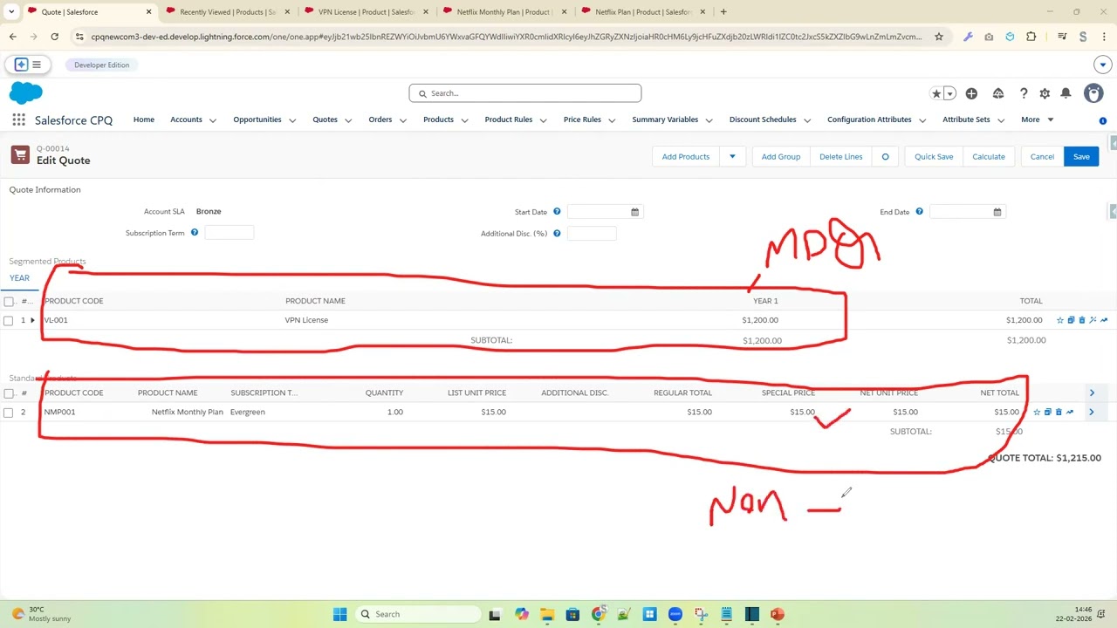Open Quotes nav dropdown chevron

coord(348,120)
